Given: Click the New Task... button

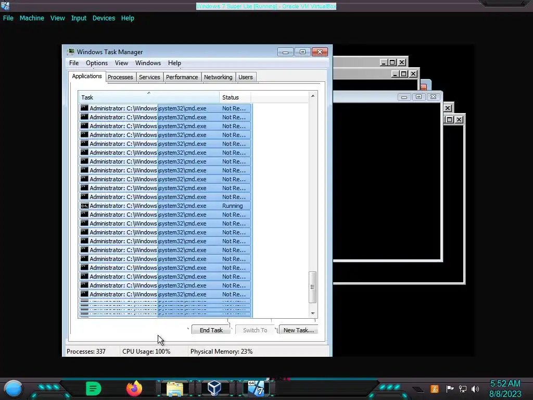Looking at the screenshot, I should [298, 330].
